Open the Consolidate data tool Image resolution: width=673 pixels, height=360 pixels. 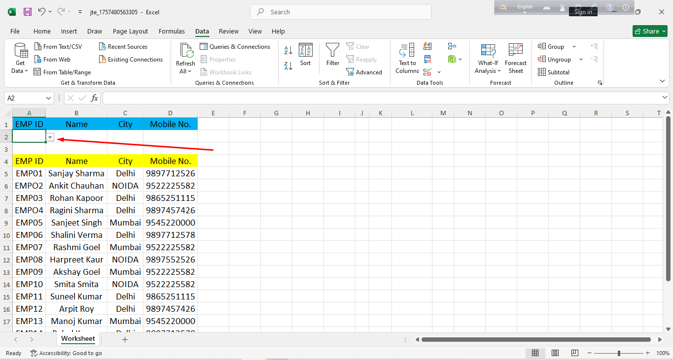(x=451, y=46)
